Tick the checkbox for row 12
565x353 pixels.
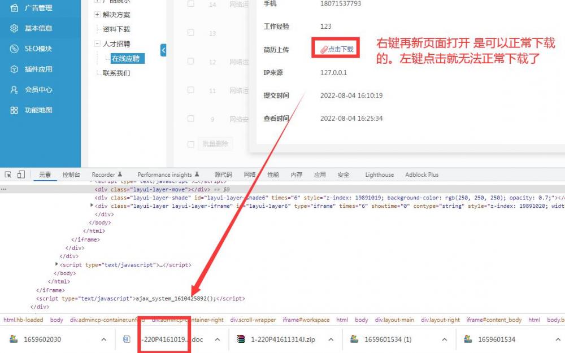pos(191,61)
